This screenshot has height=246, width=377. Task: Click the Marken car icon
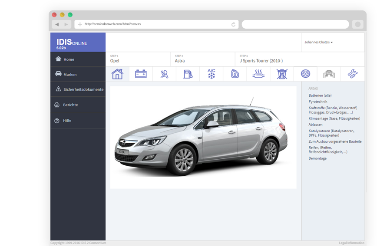58,73
